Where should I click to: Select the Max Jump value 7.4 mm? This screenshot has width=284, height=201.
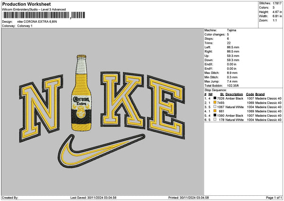click(232, 82)
